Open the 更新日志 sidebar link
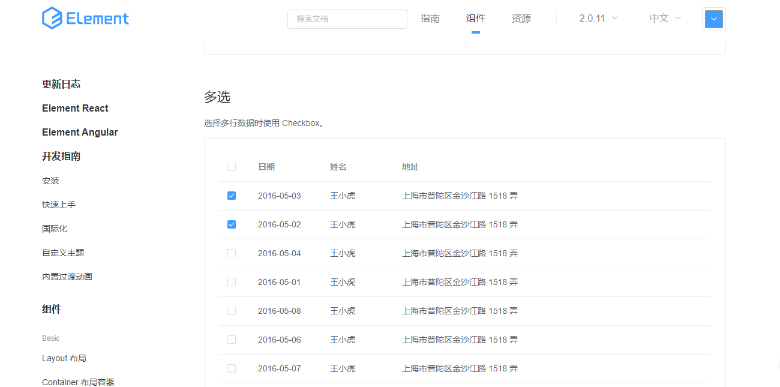The height and width of the screenshot is (387, 780). click(x=62, y=84)
